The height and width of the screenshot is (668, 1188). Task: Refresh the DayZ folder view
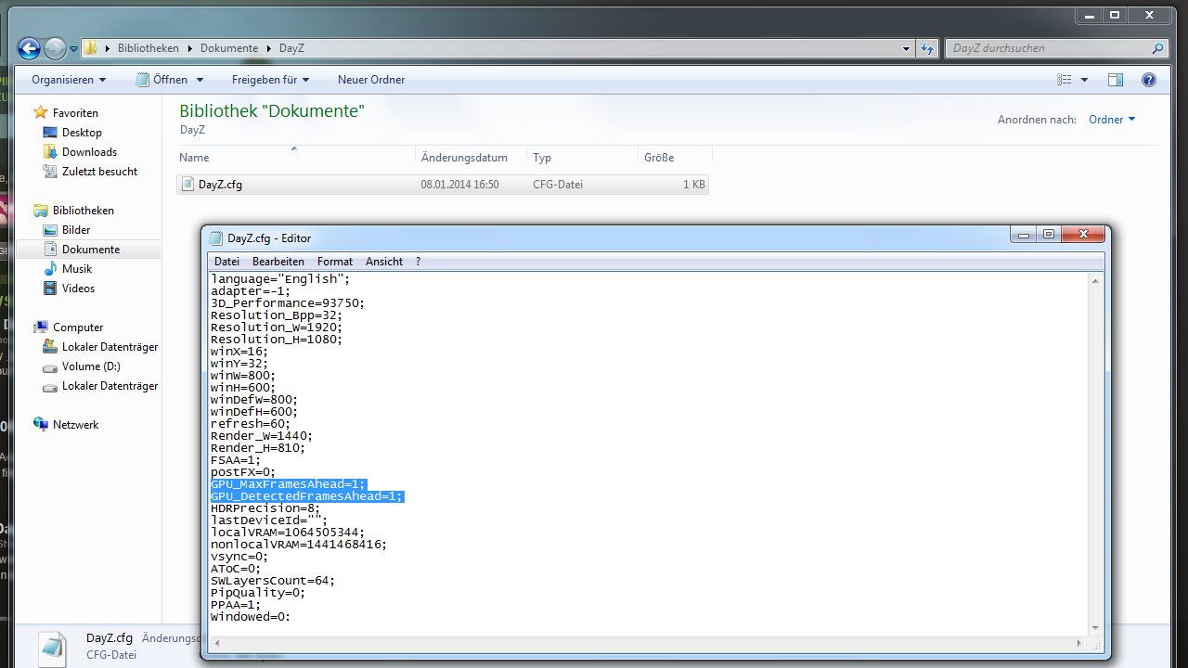click(926, 48)
